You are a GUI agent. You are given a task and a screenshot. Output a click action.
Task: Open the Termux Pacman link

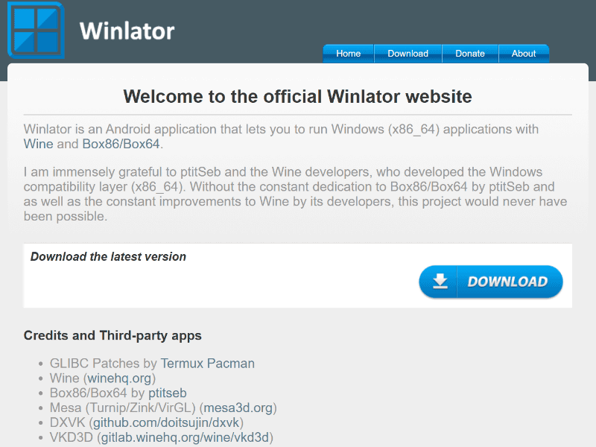tap(208, 364)
